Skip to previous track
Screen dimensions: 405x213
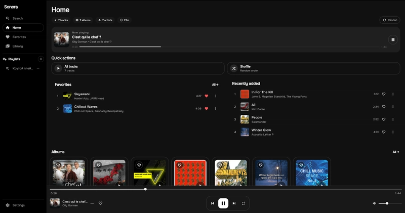[212, 203]
